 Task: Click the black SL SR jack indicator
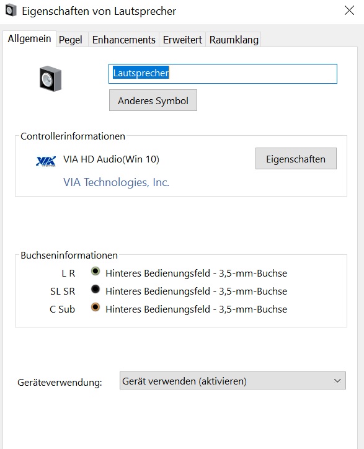(95, 289)
